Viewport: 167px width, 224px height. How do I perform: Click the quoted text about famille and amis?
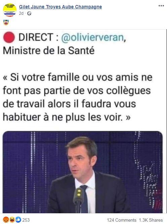pos(77,97)
